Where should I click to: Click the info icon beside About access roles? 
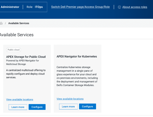click(x=119, y=7)
